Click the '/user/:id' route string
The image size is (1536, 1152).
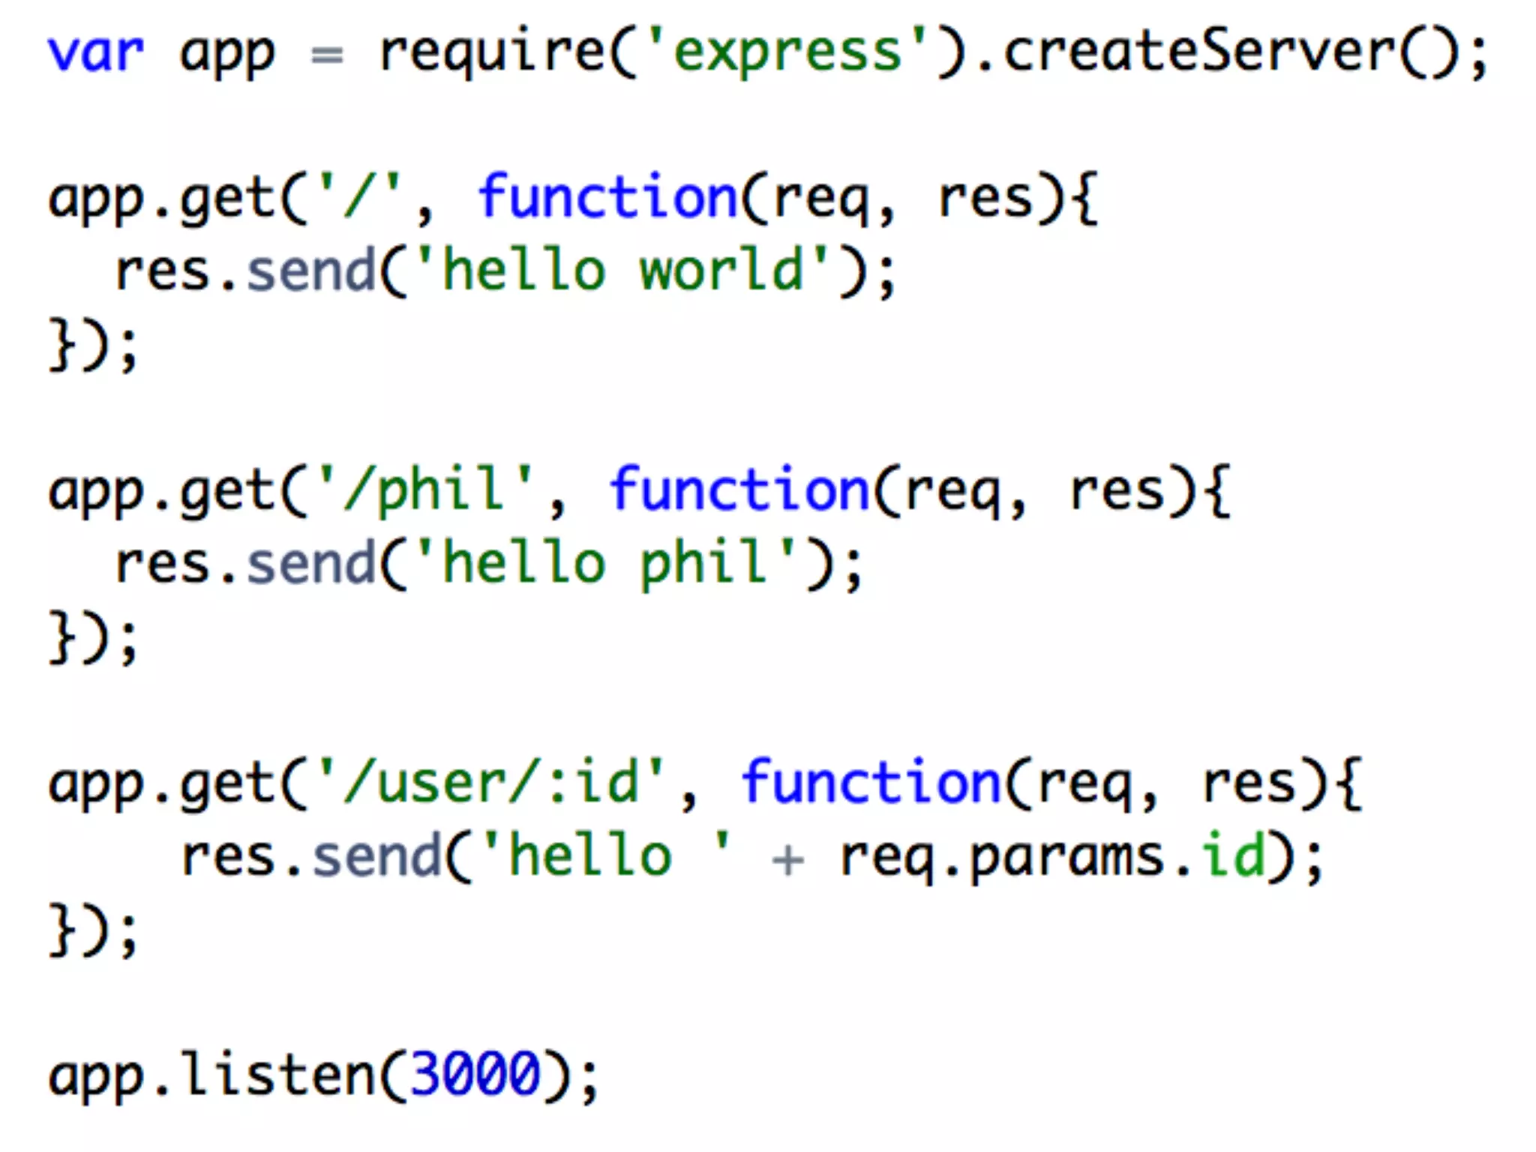[x=491, y=783]
